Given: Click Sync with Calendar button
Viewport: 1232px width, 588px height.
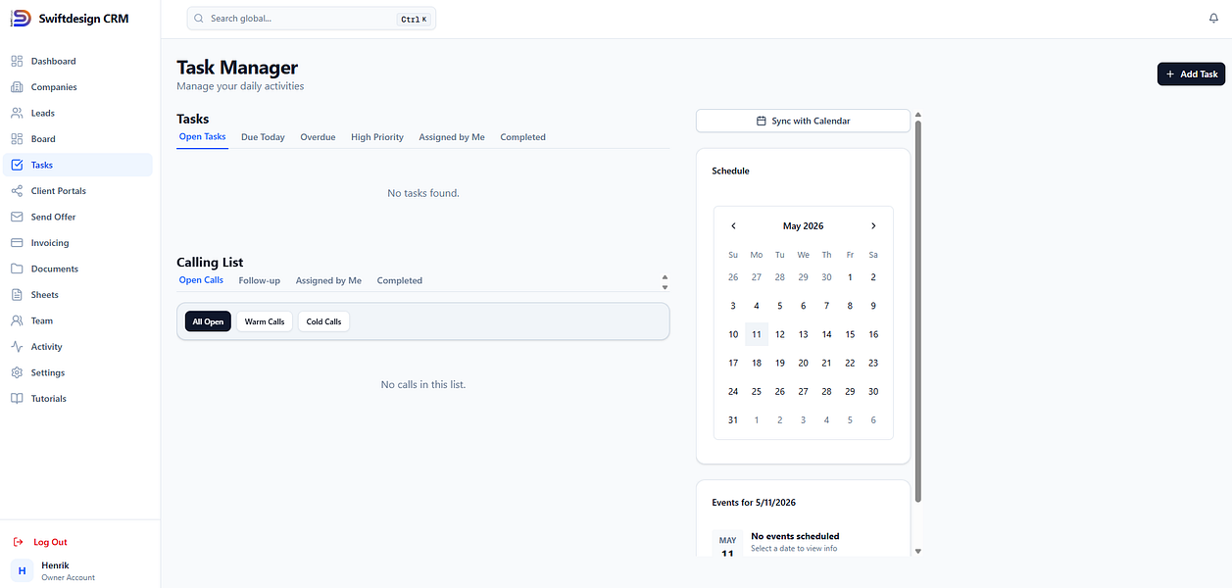Looking at the screenshot, I should pos(803,121).
